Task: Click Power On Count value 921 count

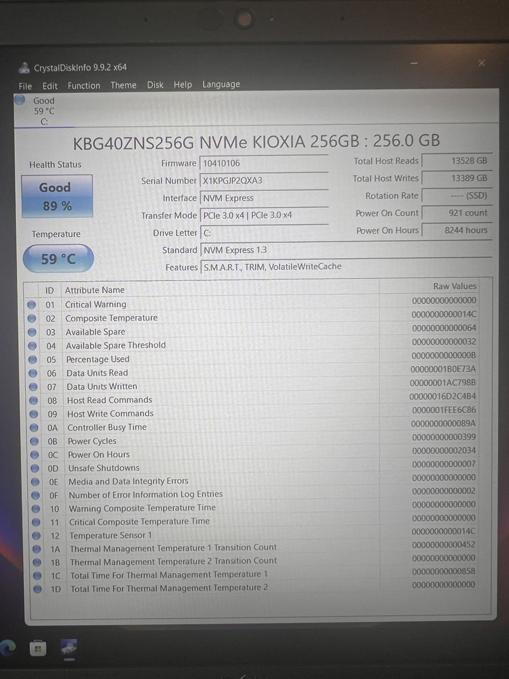Action: pos(457,213)
